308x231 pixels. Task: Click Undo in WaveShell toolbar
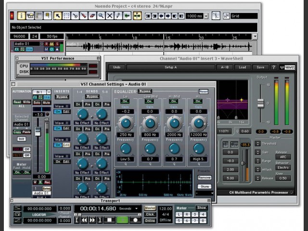coord(116,67)
